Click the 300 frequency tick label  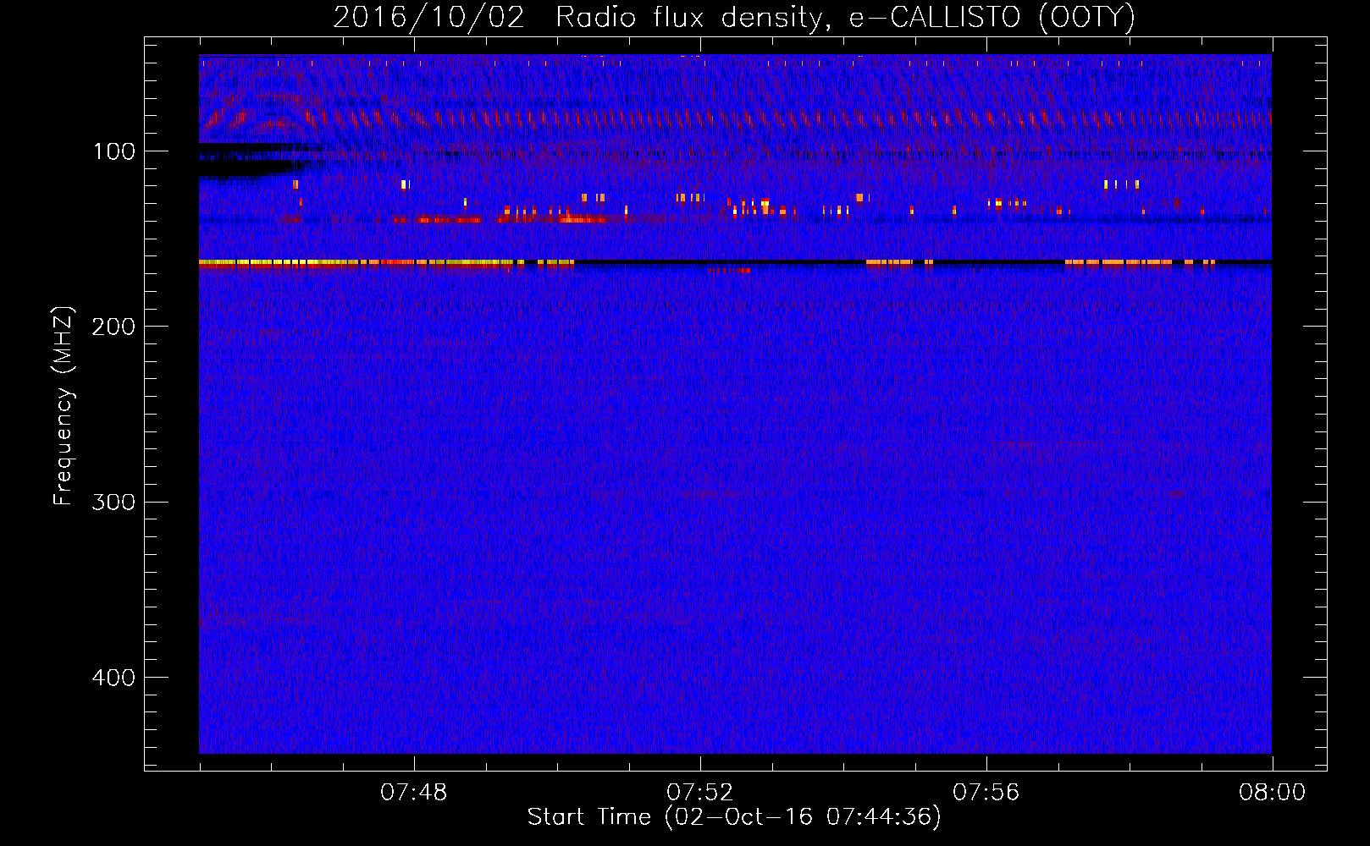click(x=113, y=502)
